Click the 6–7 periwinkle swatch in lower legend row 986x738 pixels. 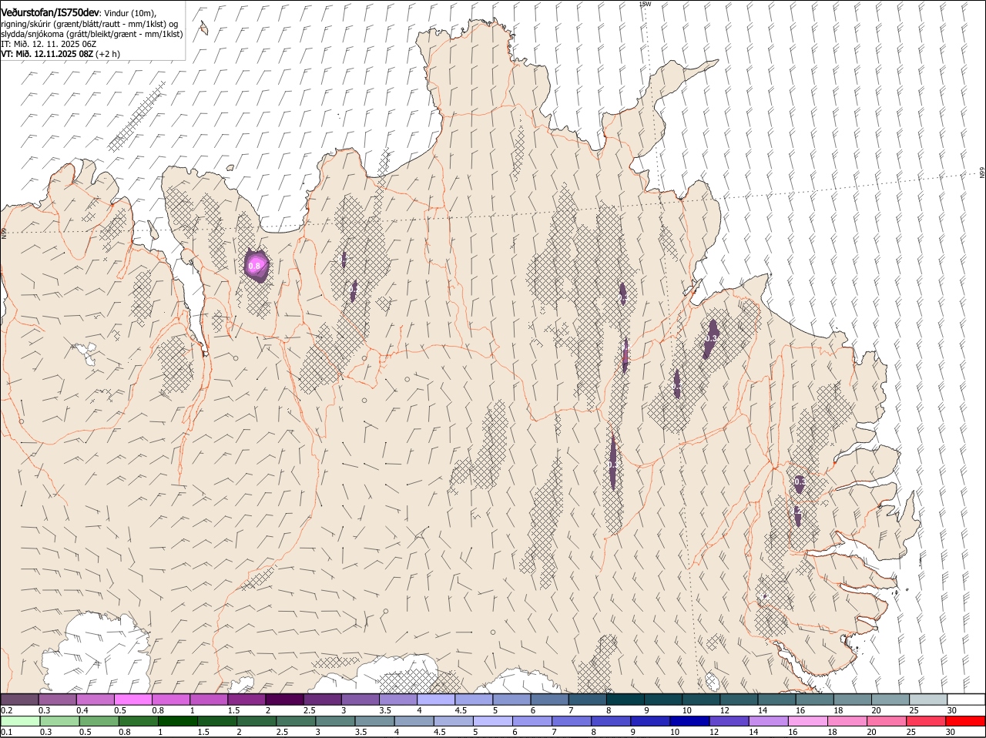[532, 721]
